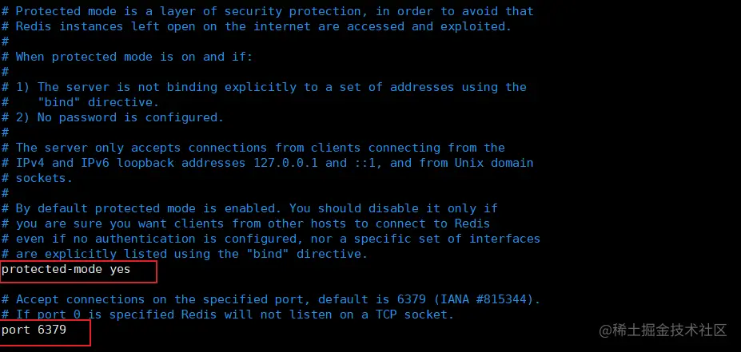Click the 'sockets.' comment line

coord(38,178)
